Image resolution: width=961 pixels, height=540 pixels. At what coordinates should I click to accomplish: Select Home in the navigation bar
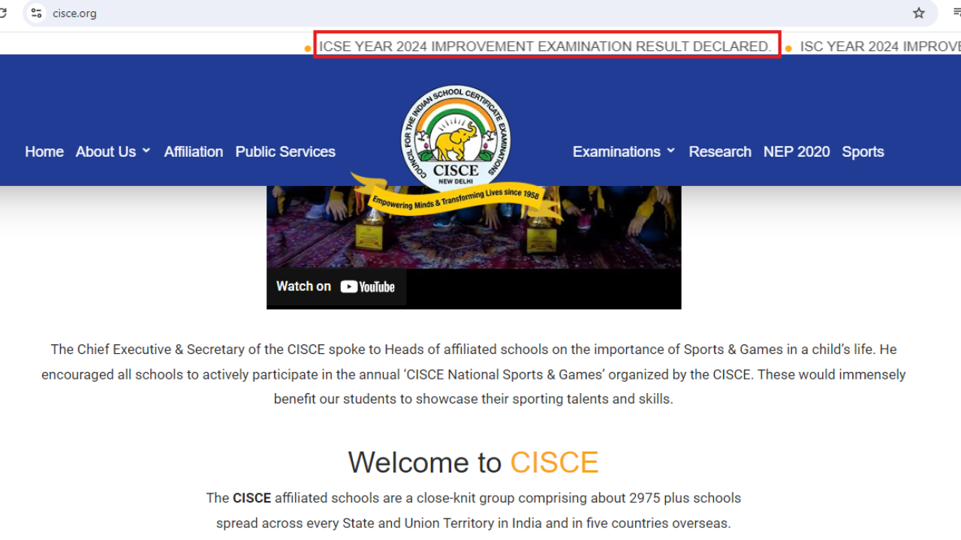[x=44, y=151]
